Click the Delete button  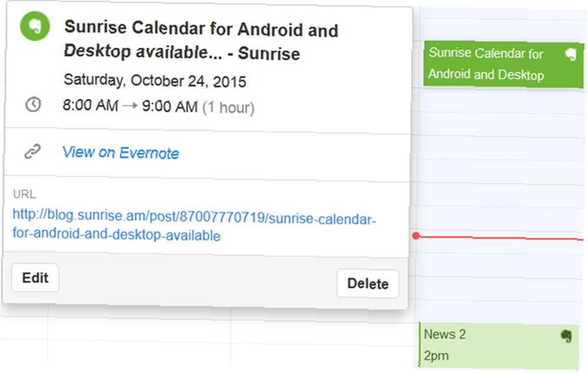tap(367, 284)
